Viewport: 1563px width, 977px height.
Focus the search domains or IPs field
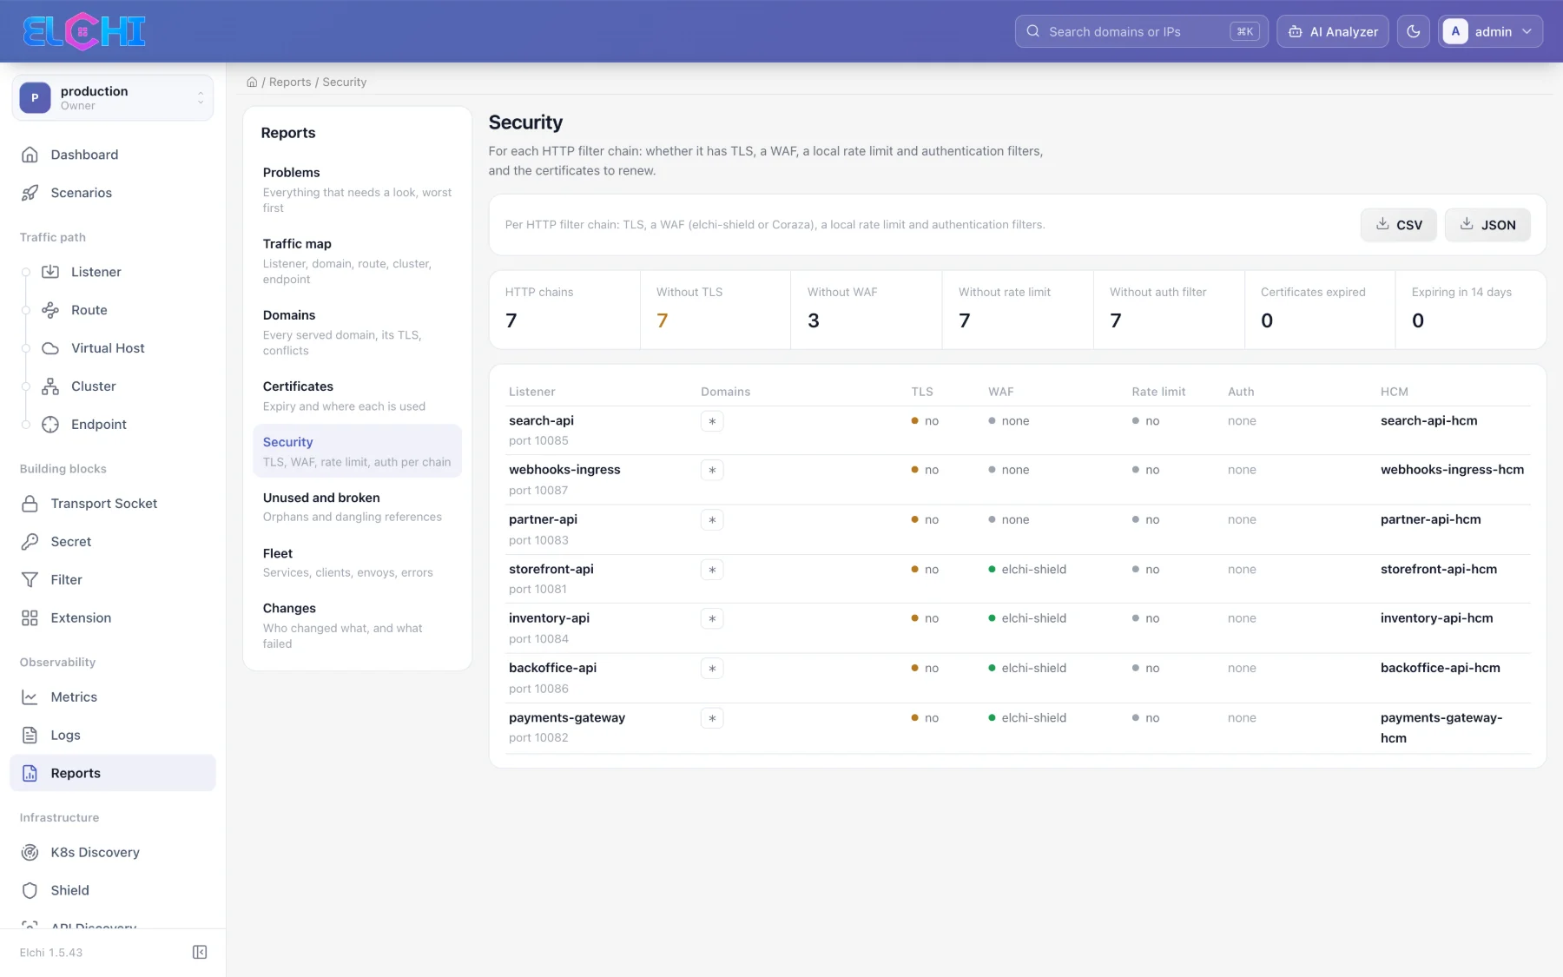[x=1141, y=31]
